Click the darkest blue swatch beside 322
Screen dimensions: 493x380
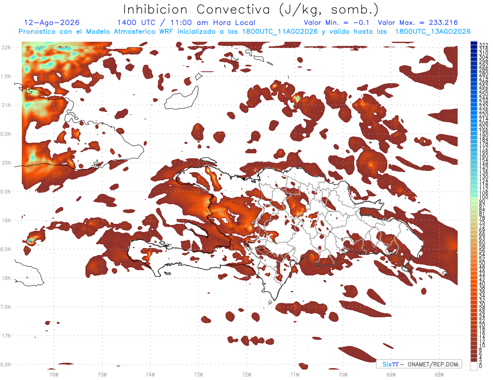pyautogui.click(x=474, y=43)
